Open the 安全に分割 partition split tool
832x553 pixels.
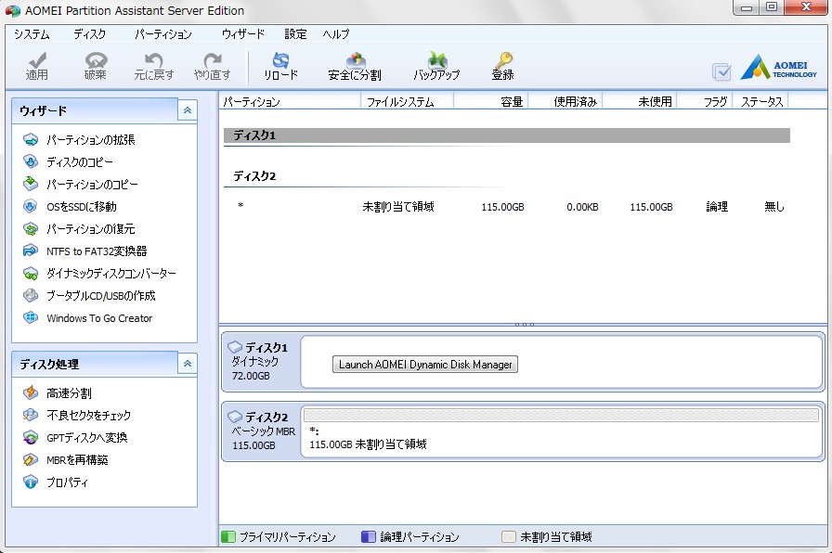[354, 67]
